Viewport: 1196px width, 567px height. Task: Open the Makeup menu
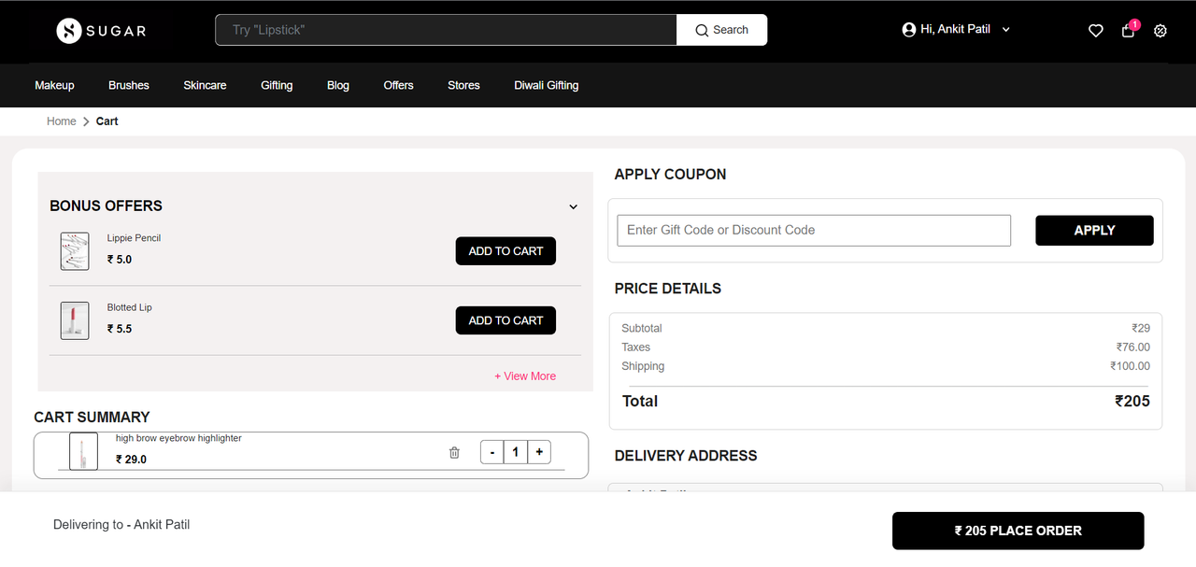(x=54, y=85)
